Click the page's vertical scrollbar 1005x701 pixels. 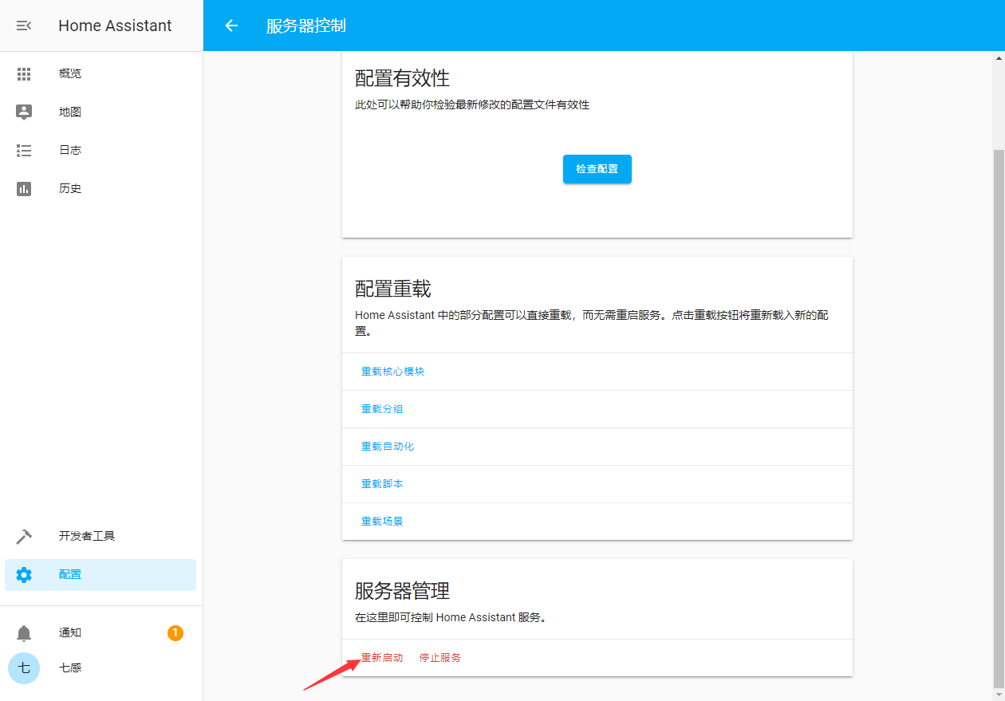(x=999, y=415)
